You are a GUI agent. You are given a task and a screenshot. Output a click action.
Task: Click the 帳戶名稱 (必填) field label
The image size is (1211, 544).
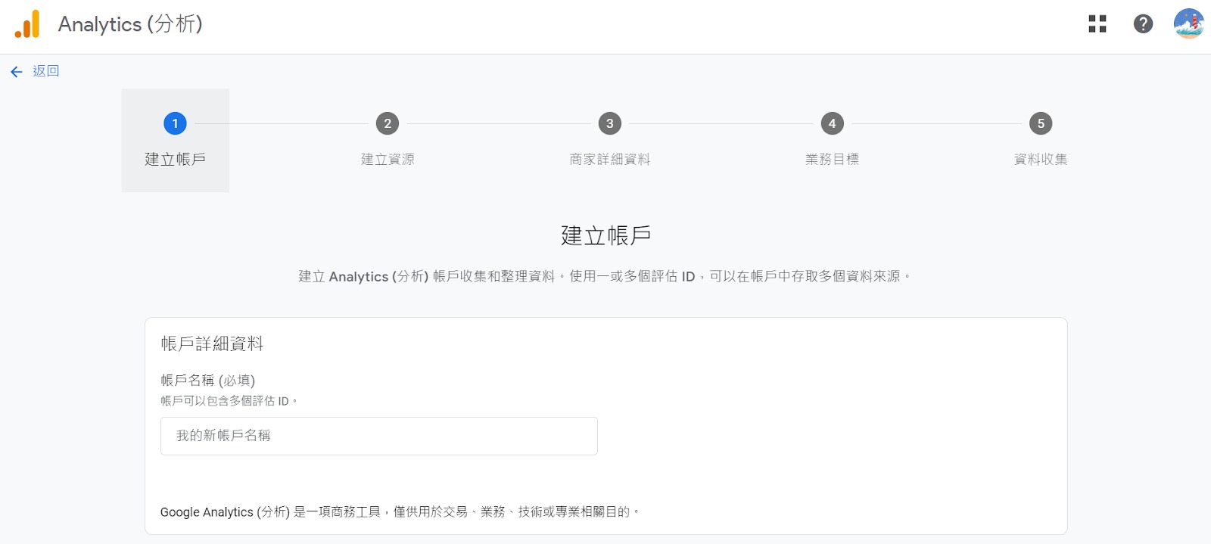coord(207,381)
